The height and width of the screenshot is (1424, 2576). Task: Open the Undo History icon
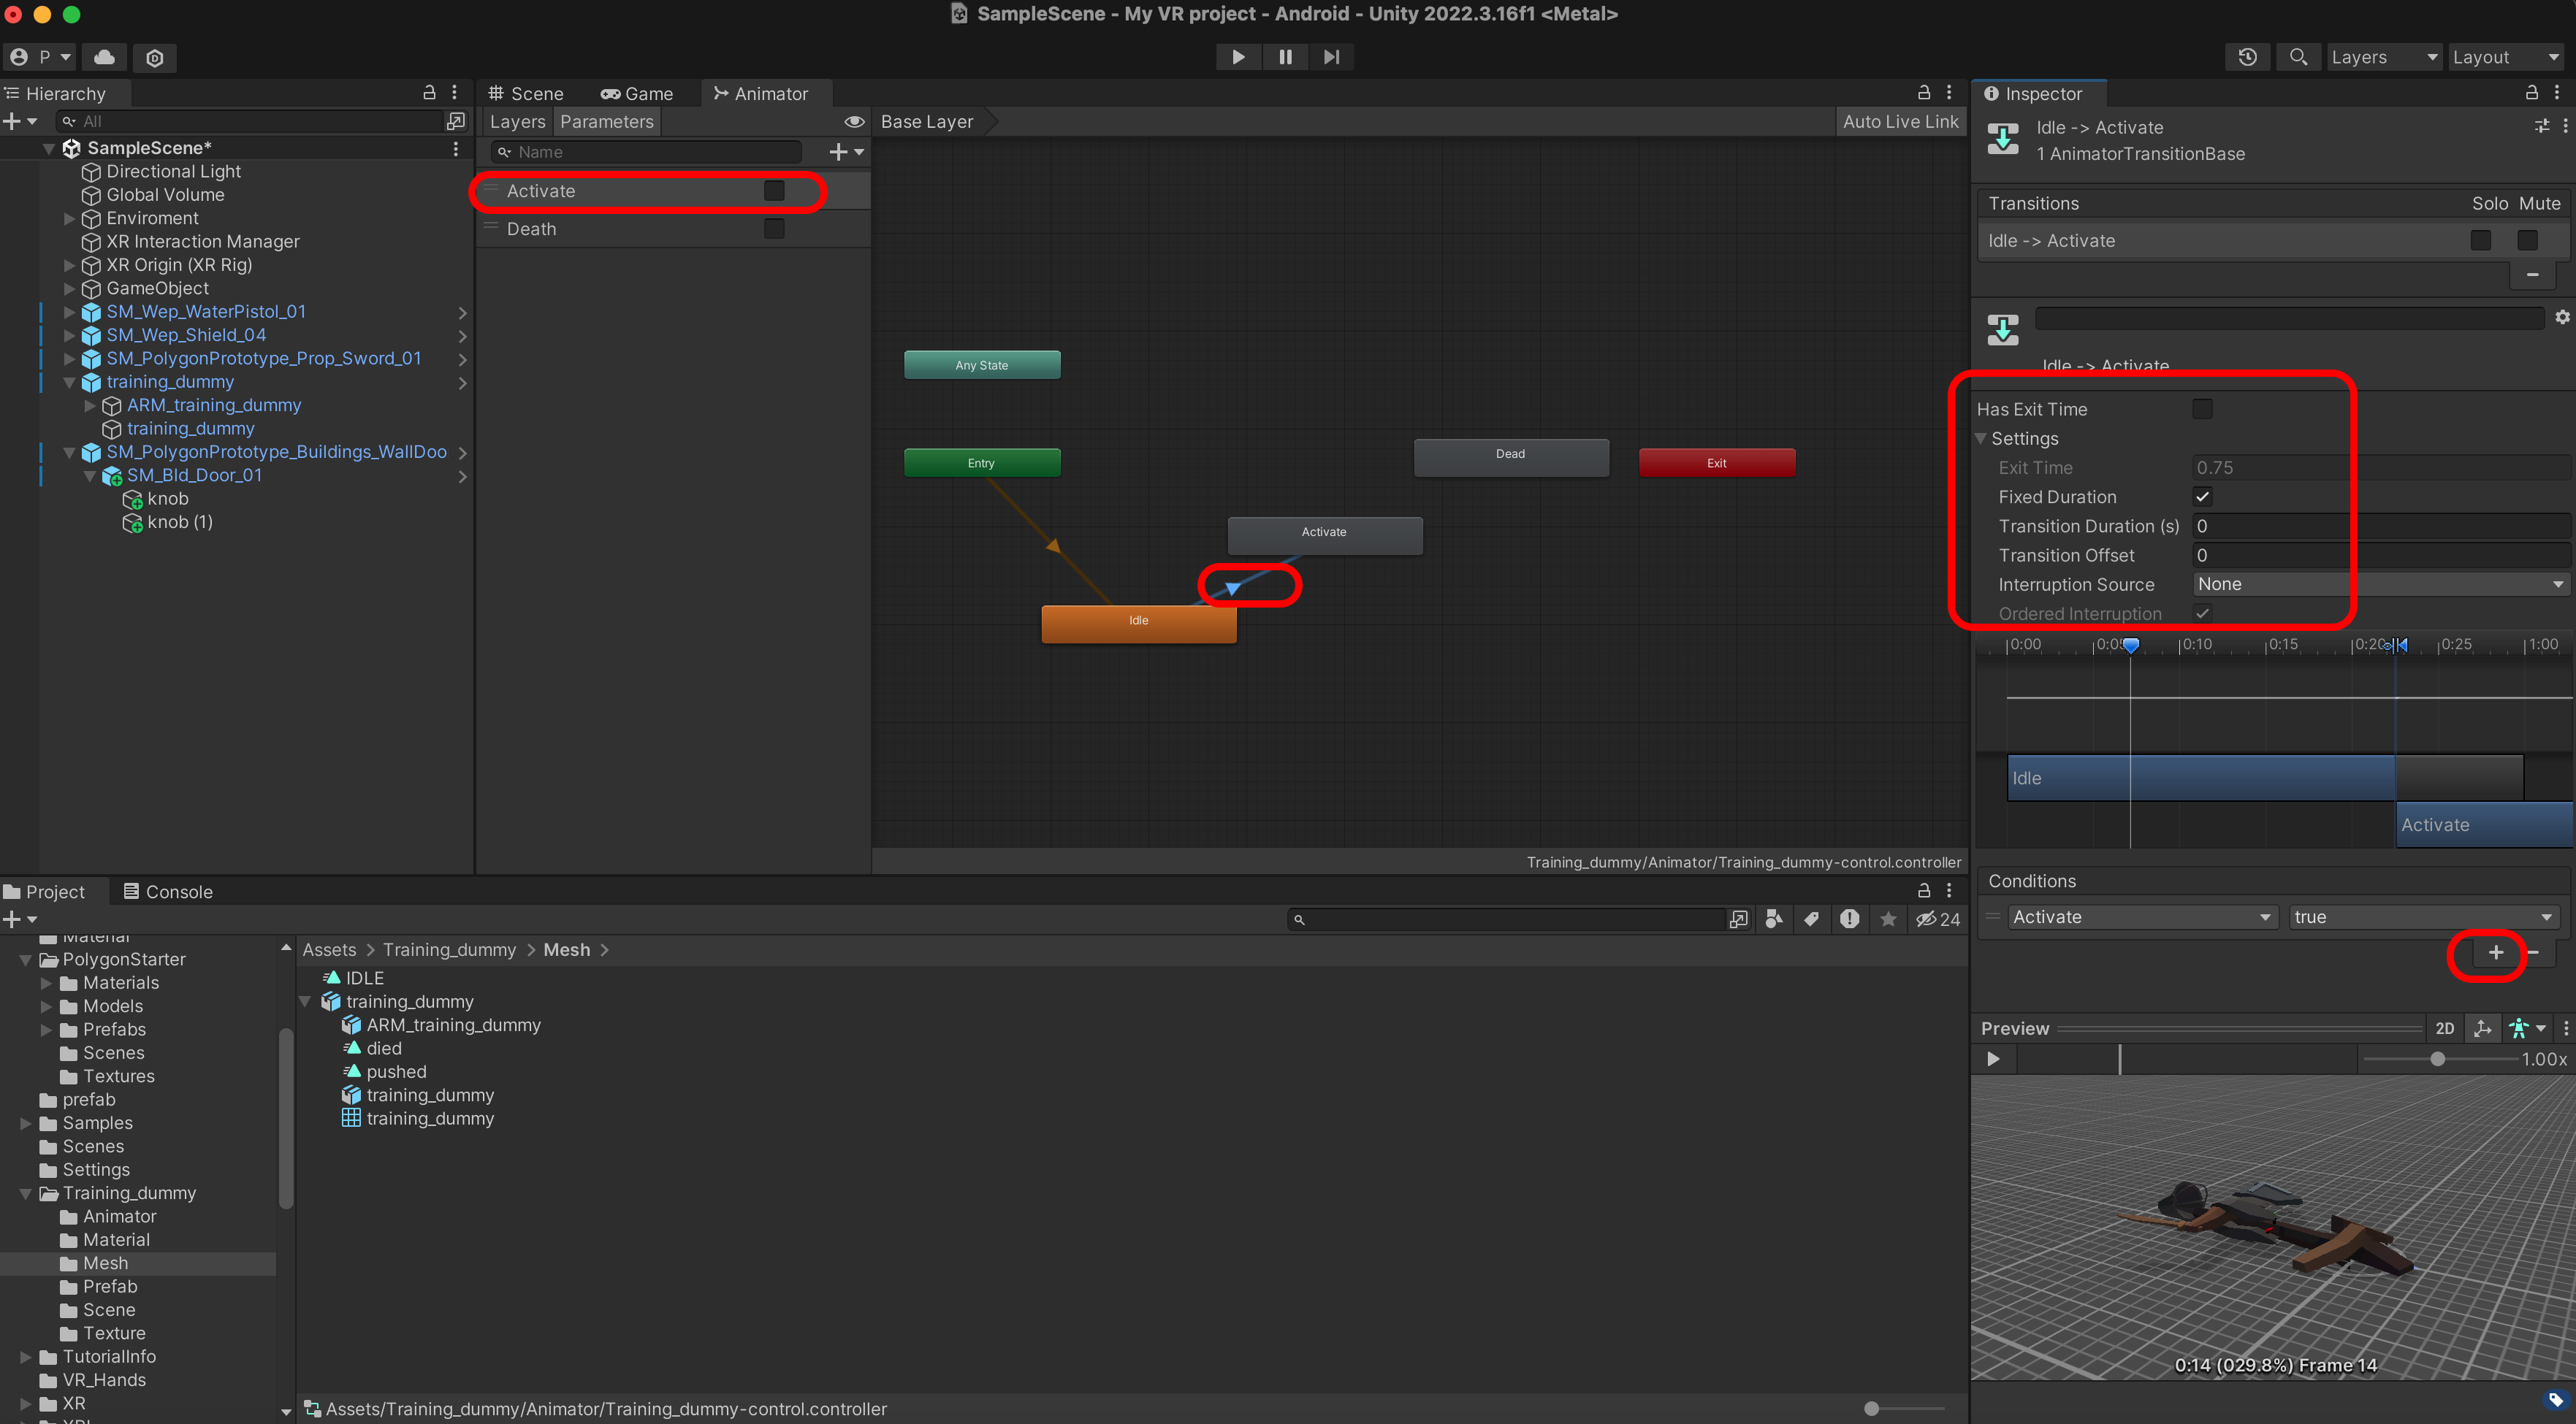point(2247,57)
